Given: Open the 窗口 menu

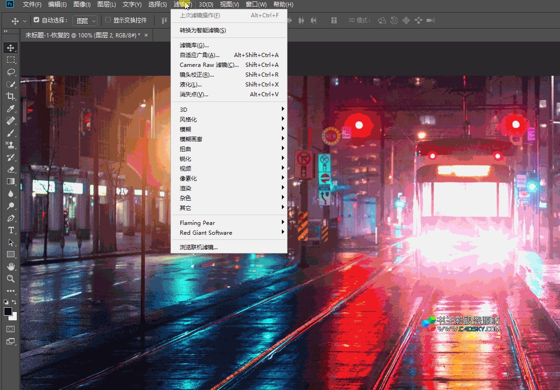Looking at the screenshot, I should coord(256,4).
